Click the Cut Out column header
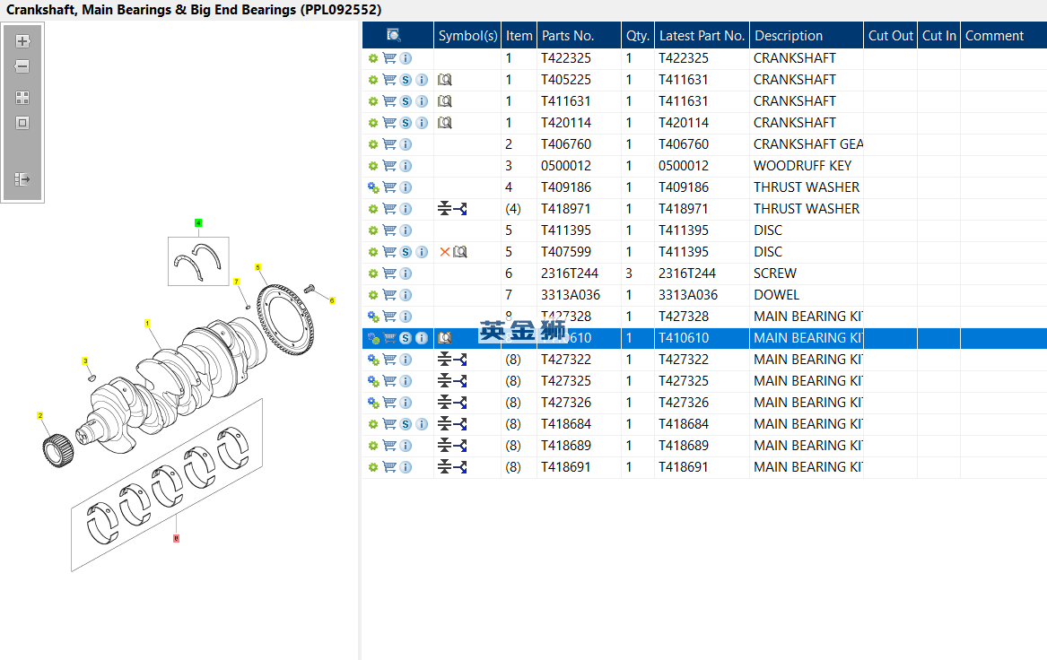Screen dimensions: 1047x660 coord(890,35)
